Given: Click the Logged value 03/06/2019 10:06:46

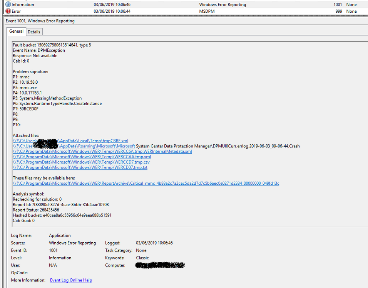Looking at the screenshot, I should coord(154,243).
